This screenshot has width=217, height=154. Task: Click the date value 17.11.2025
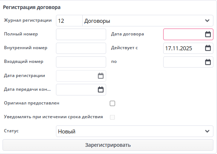(x=179, y=48)
